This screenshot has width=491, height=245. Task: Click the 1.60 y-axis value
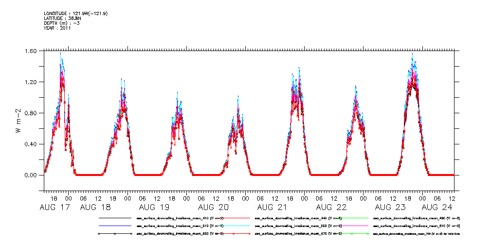31,51
